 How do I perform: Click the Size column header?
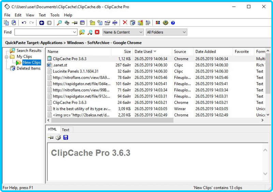pyautogui.click(x=122, y=52)
